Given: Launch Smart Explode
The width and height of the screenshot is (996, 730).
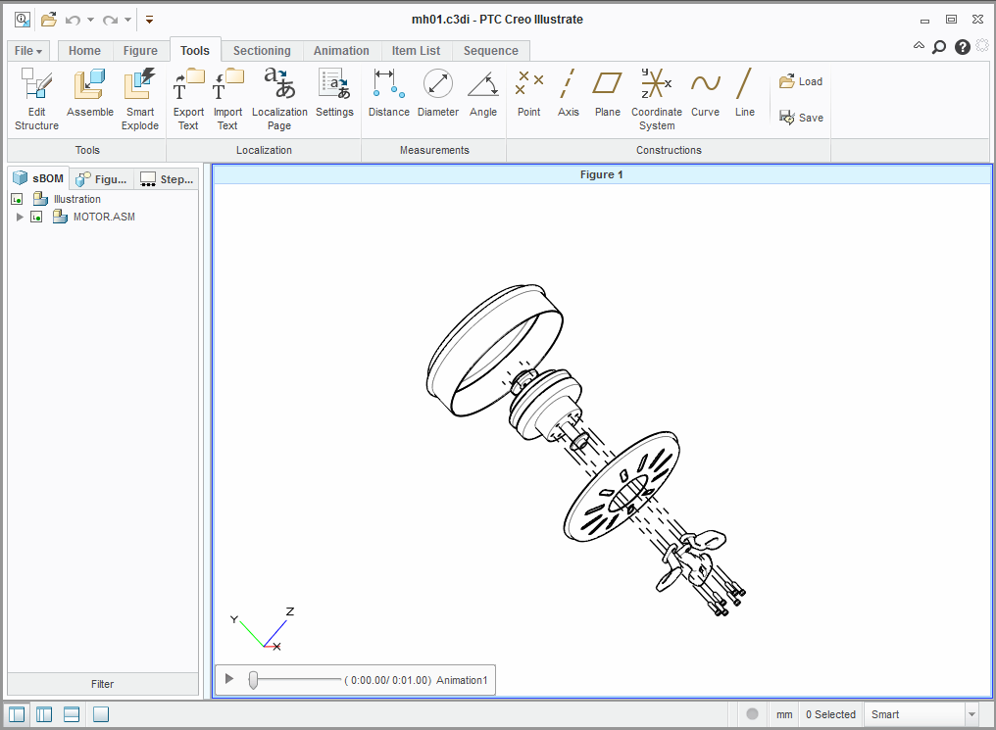Looking at the screenshot, I should [140, 100].
